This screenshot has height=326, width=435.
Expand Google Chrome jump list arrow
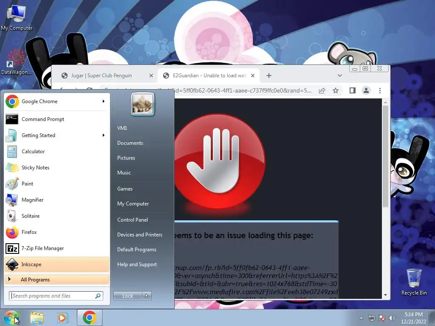coord(104,101)
